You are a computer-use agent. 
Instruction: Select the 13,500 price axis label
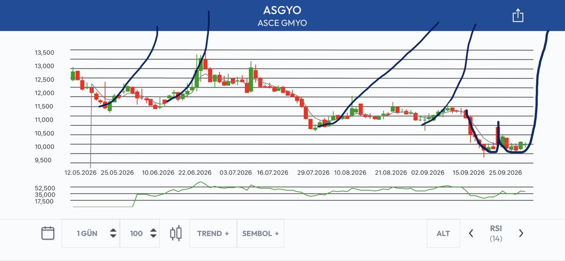pos(44,53)
